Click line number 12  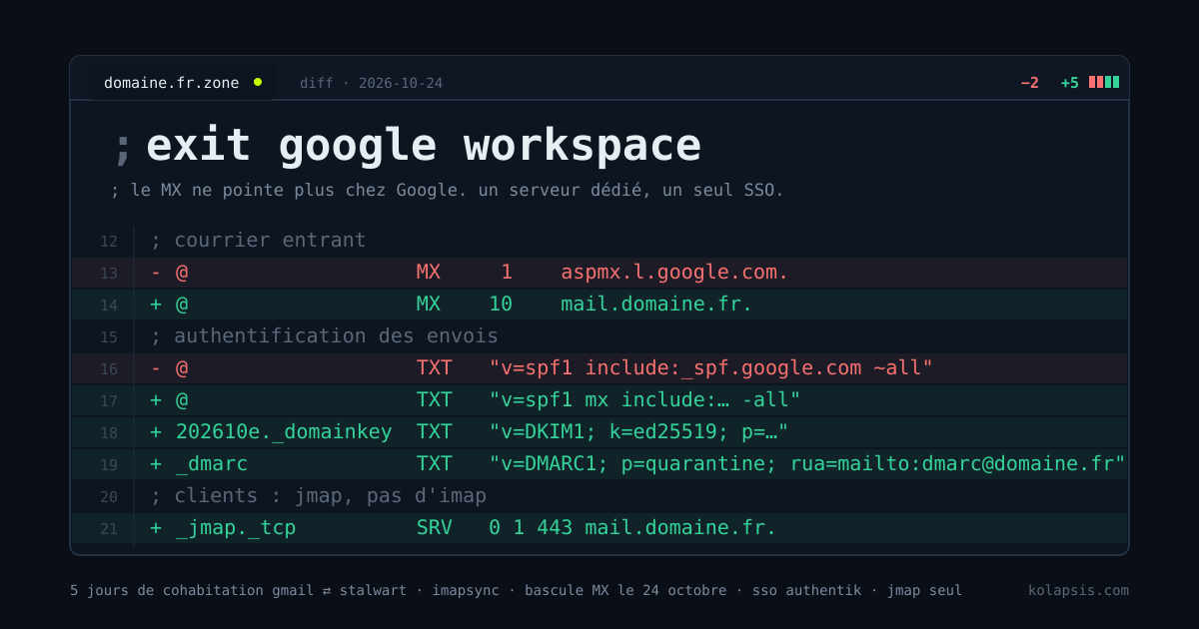click(109, 241)
